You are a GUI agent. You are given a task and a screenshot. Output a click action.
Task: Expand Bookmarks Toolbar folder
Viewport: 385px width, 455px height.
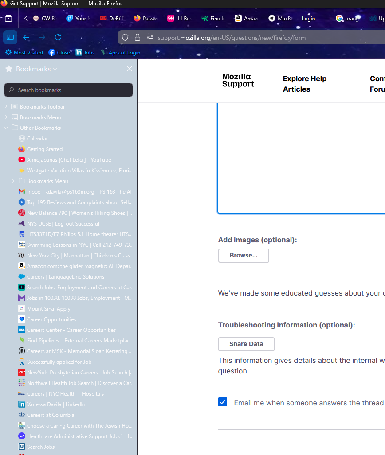point(6,106)
